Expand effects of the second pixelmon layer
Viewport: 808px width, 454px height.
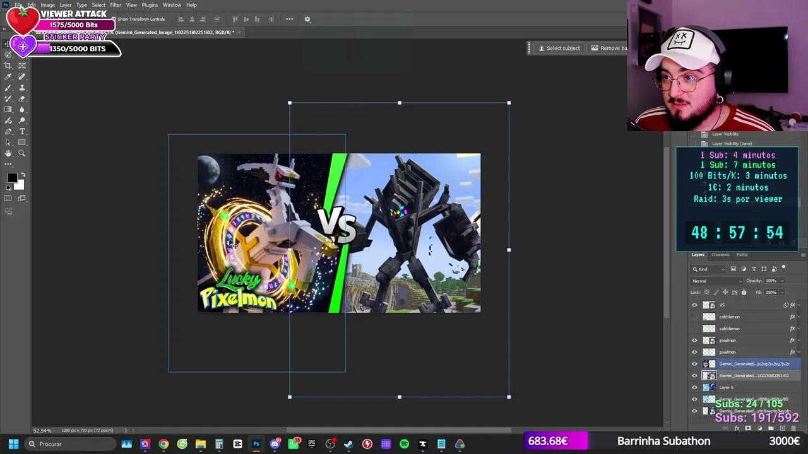(799, 352)
